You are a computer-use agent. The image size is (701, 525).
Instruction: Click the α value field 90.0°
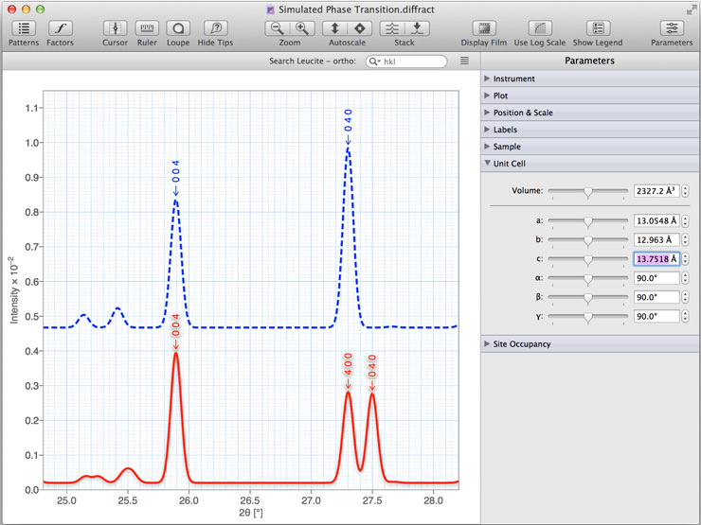pyautogui.click(x=656, y=278)
